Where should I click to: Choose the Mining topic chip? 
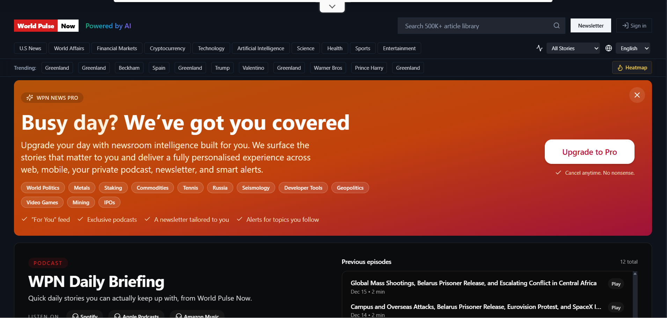click(81, 202)
